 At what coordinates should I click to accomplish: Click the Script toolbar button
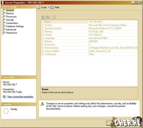coord(42,7)
